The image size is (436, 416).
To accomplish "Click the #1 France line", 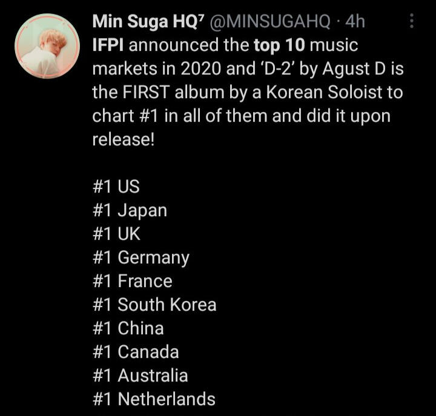I will click(x=133, y=281).
